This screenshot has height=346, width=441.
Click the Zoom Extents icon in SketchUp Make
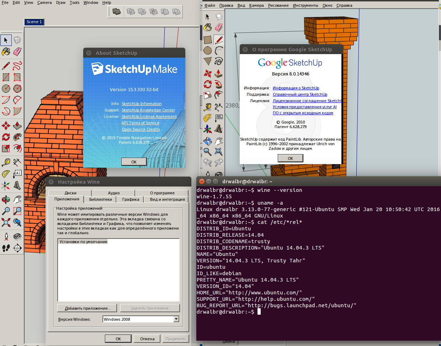pos(6,222)
